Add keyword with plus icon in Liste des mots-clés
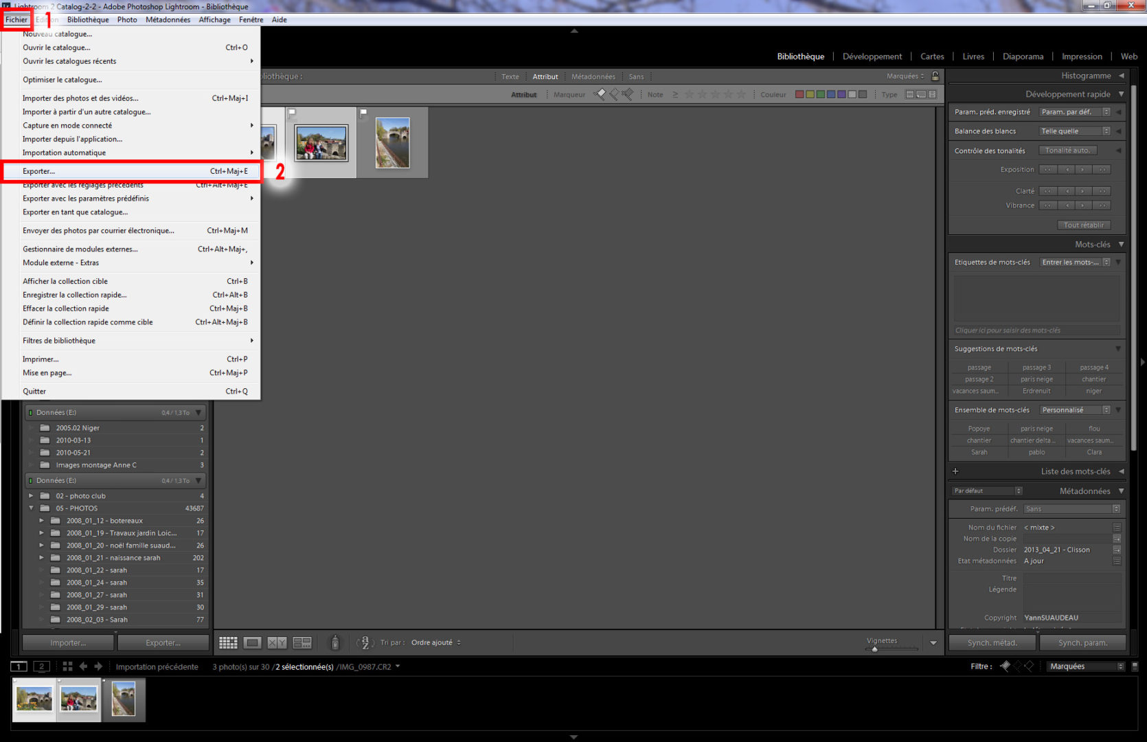Screen dimensions: 1147x742 tap(955, 471)
